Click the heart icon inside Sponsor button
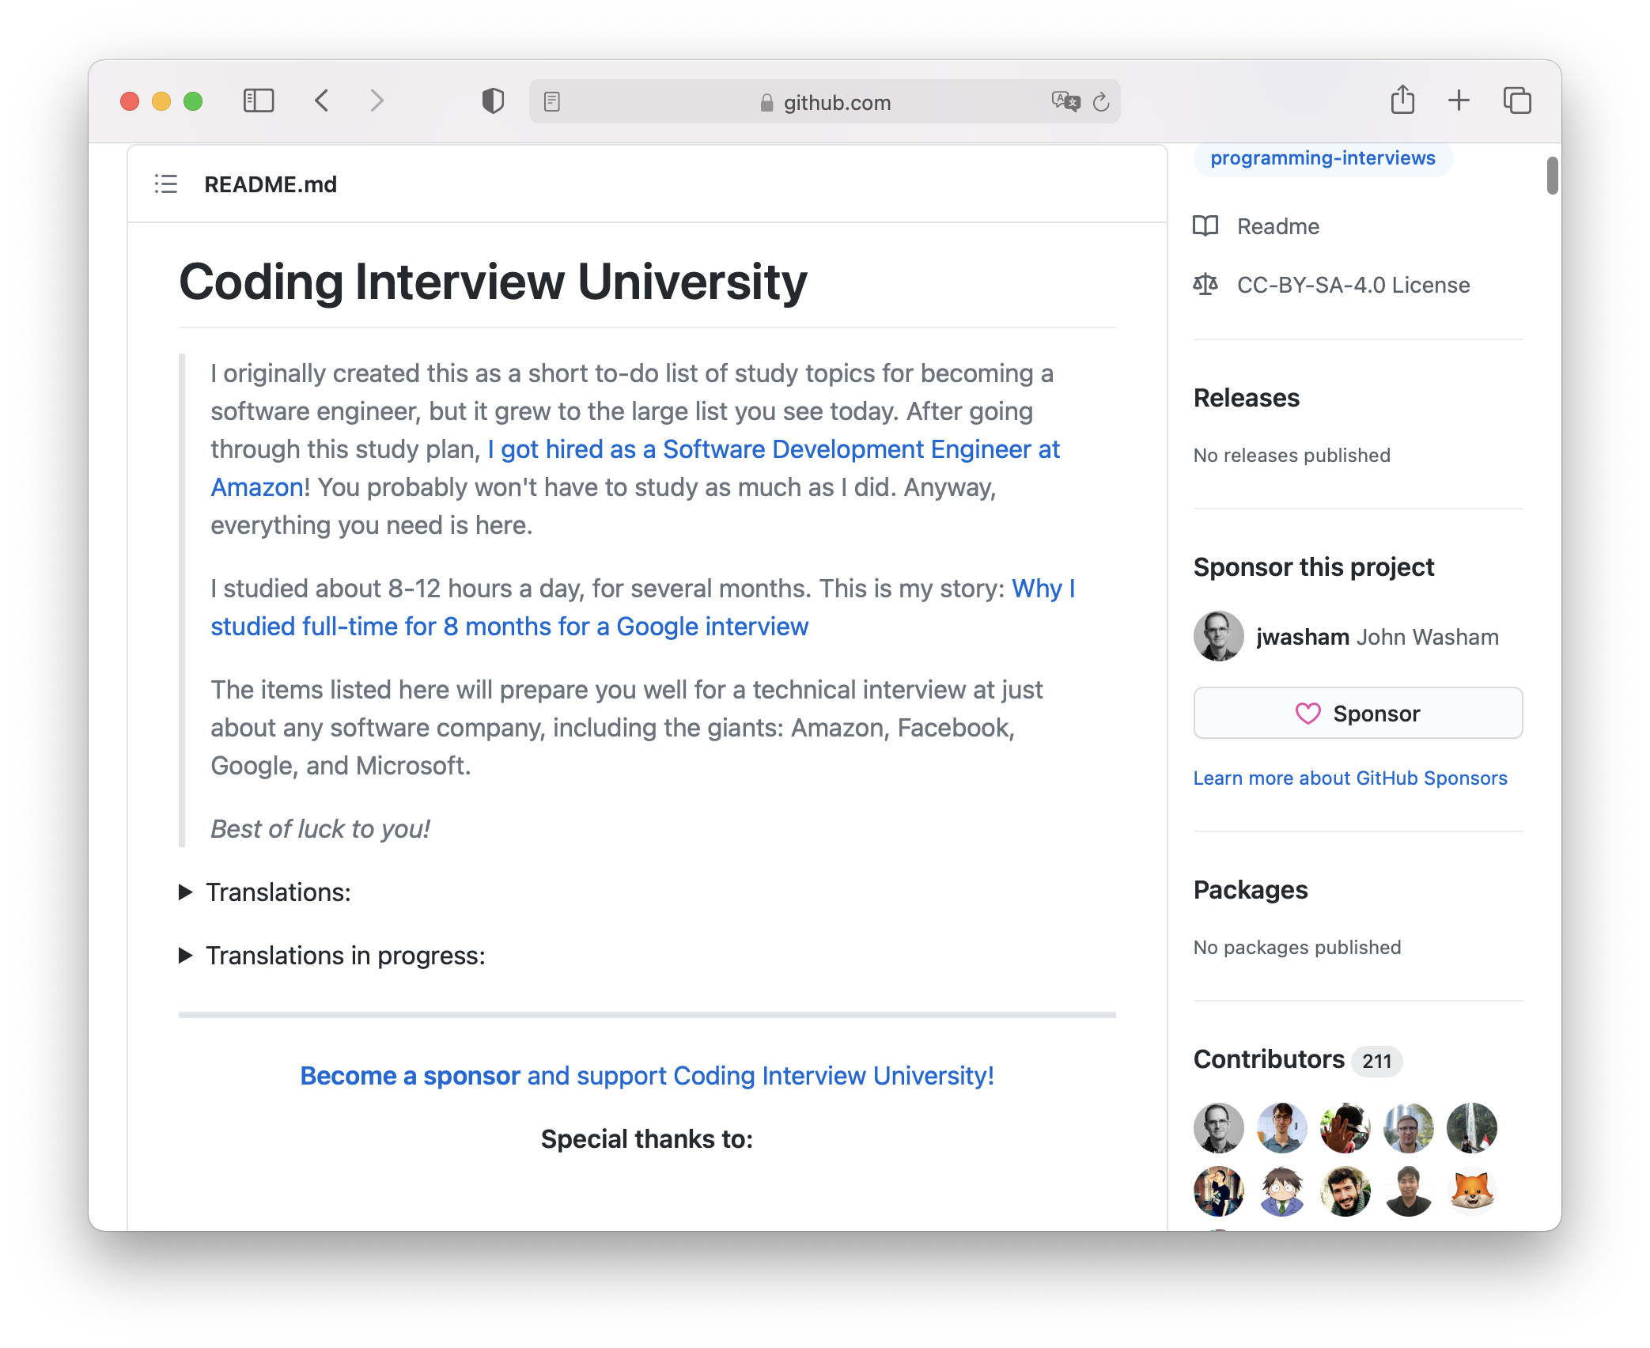 coord(1309,713)
